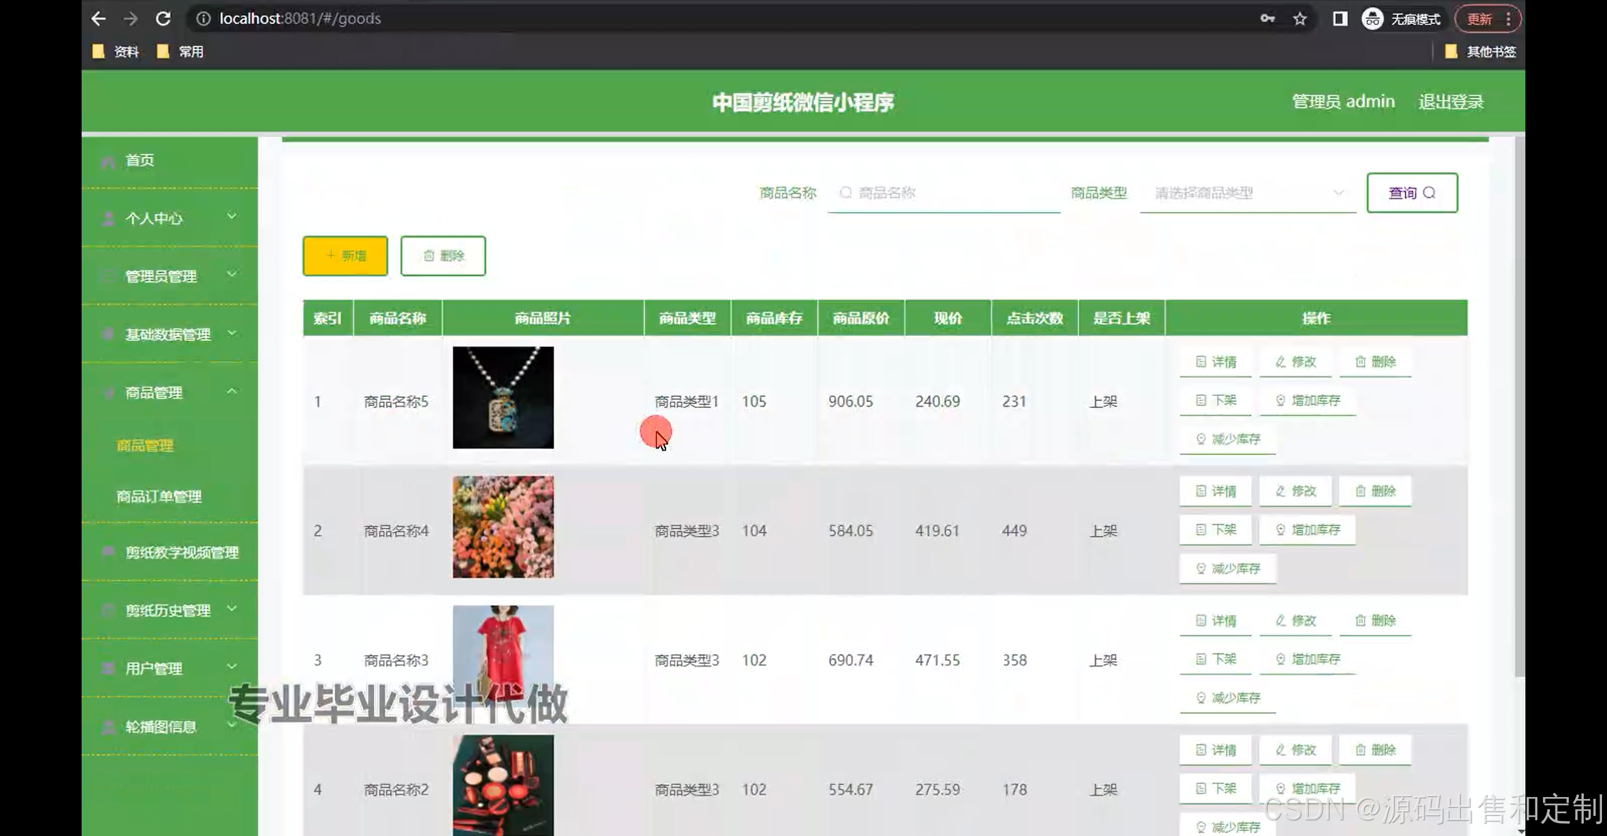Image resolution: width=1607 pixels, height=836 pixels.
Task: Open the 商品类型 select dropdown
Action: pos(1247,193)
